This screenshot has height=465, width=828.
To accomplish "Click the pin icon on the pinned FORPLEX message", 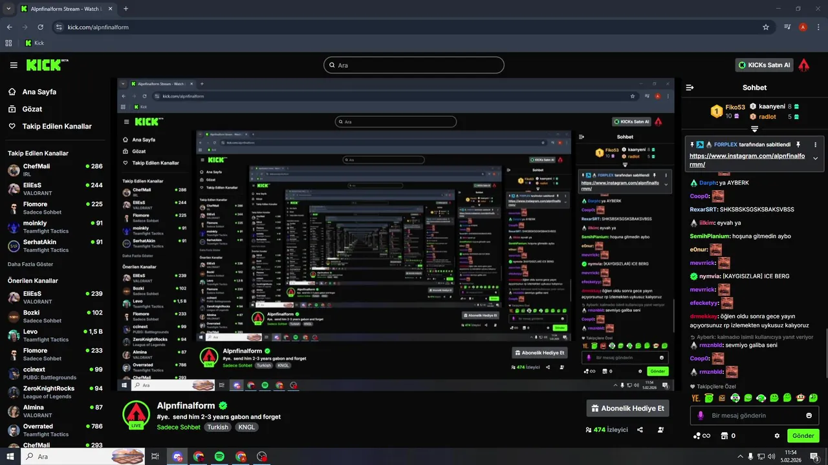I will (x=798, y=145).
